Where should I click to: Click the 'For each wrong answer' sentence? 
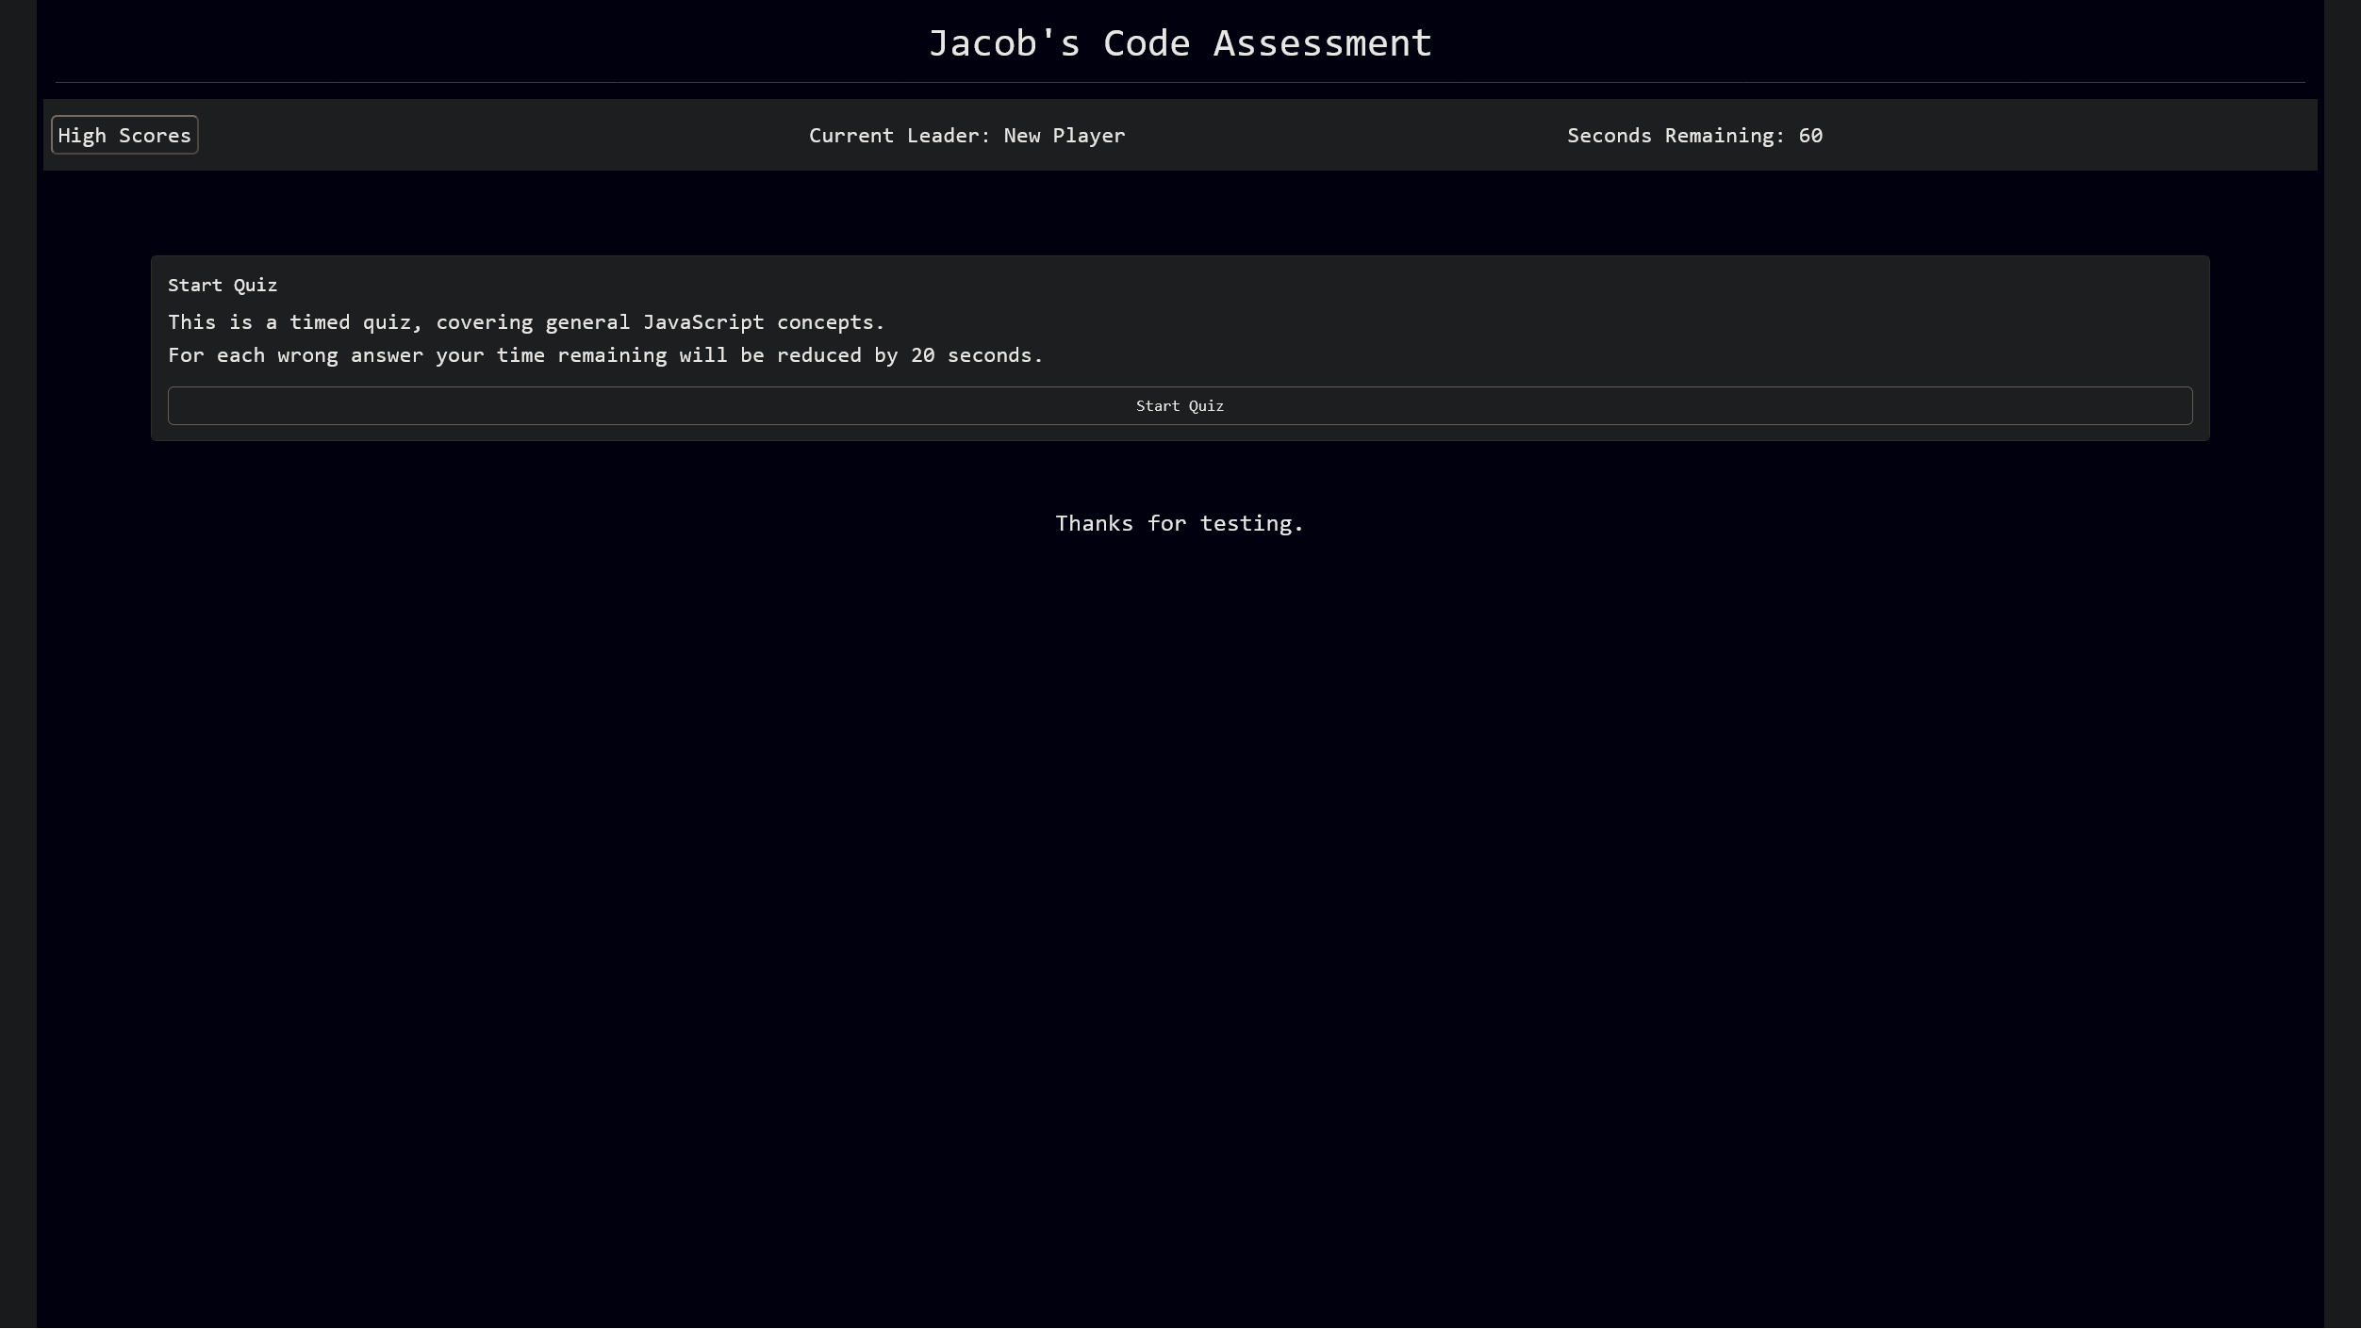tap(605, 355)
